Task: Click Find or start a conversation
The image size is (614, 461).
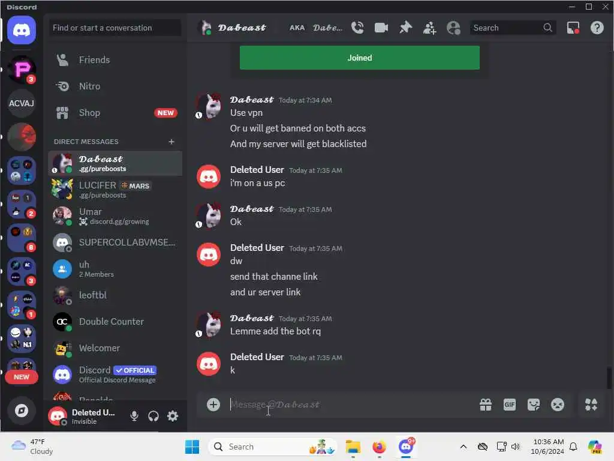Action: [115, 28]
